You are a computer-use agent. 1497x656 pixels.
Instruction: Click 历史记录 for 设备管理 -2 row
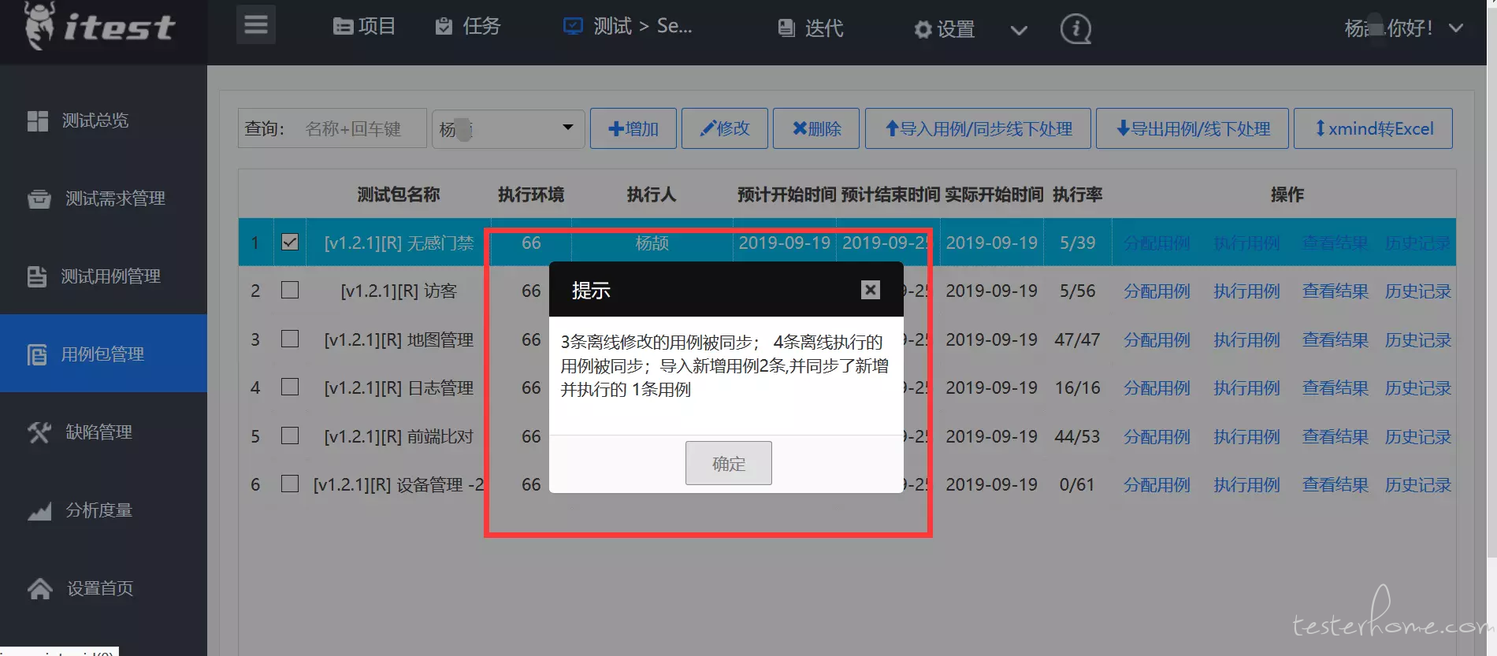[1418, 485]
